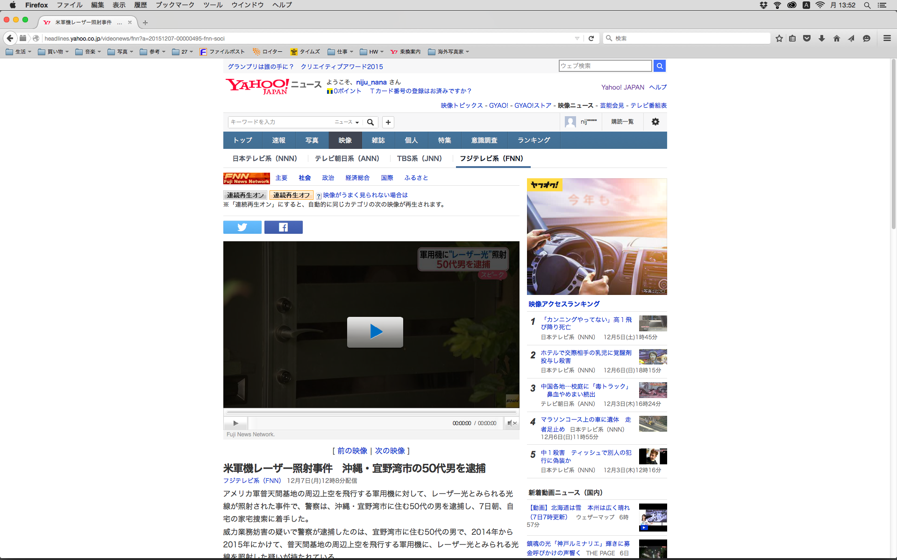This screenshot has width=897, height=560.
Task: Share the video on Facebook
Action: [283, 227]
